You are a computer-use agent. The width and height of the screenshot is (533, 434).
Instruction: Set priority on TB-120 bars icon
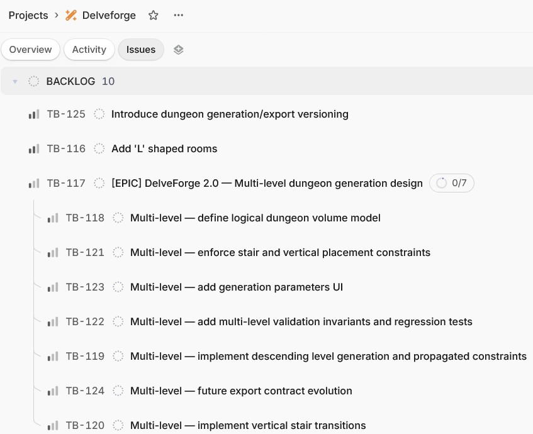click(53, 425)
